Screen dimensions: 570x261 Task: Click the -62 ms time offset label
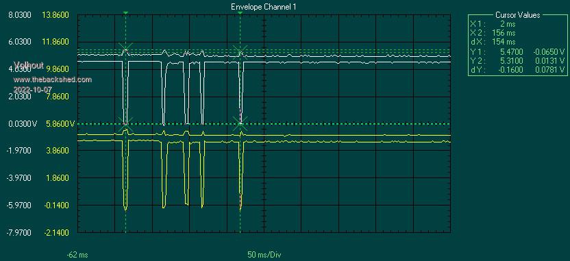77,255
